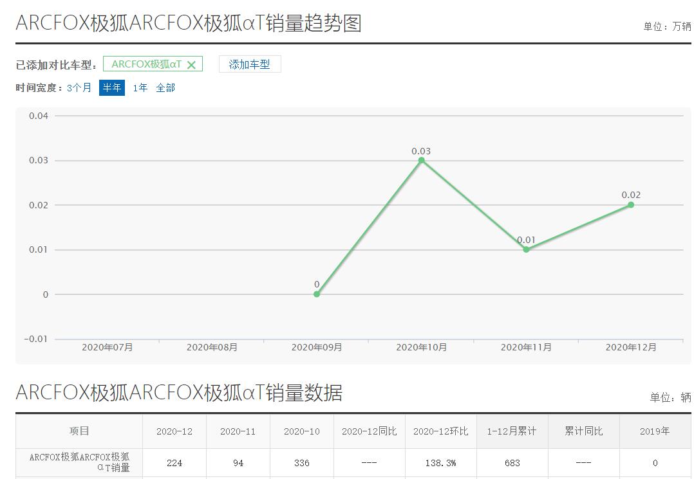The width and height of the screenshot is (694, 479).
Task: Click the 项目 column header
Action: pos(79,431)
